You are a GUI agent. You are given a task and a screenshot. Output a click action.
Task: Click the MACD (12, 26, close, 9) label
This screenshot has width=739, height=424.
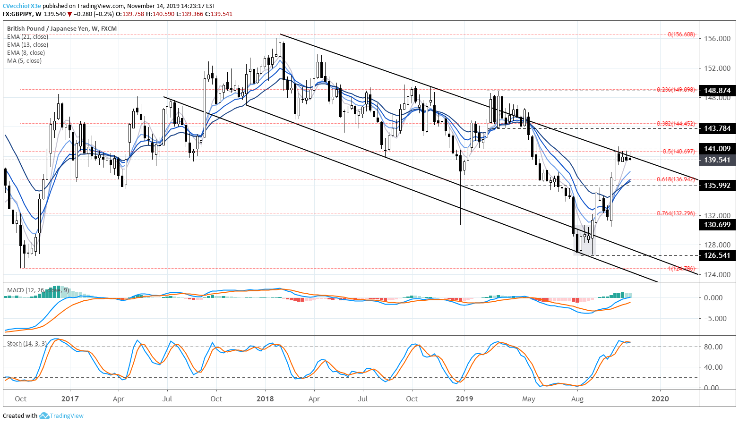(38, 290)
